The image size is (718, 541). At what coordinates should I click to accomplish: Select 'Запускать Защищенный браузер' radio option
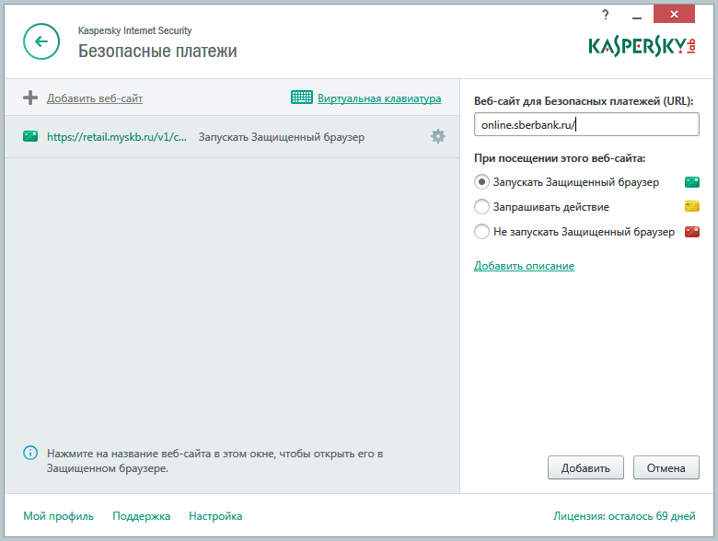point(481,181)
